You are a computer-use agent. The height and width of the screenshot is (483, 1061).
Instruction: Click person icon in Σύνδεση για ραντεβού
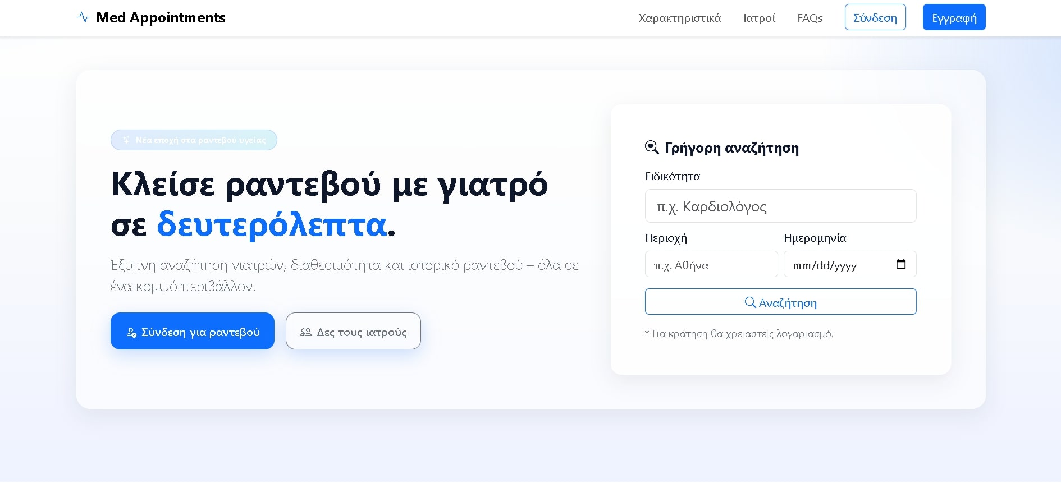pyautogui.click(x=131, y=333)
